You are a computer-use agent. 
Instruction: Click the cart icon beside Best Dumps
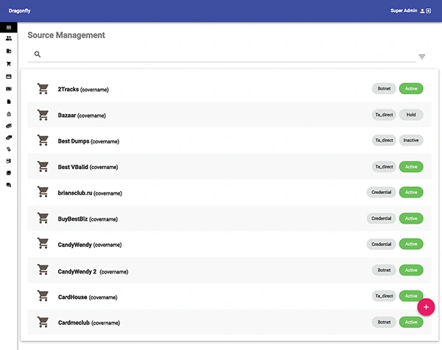43,140
